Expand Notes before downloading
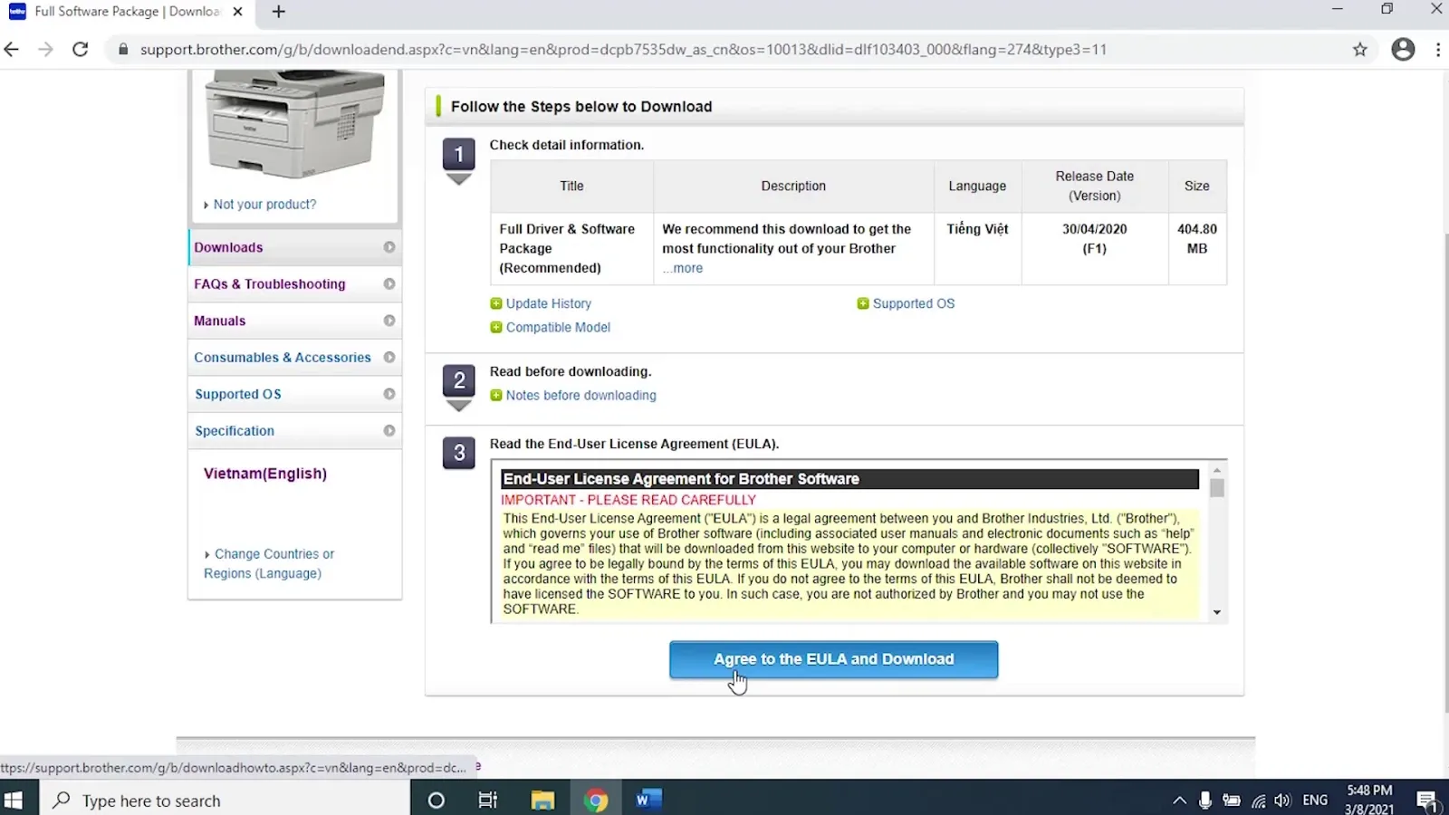This screenshot has width=1449, height=815. (581, 396)
